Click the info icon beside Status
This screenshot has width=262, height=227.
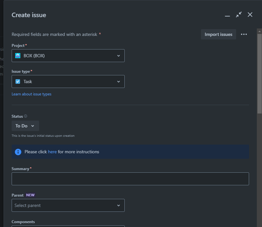point(26,116)
